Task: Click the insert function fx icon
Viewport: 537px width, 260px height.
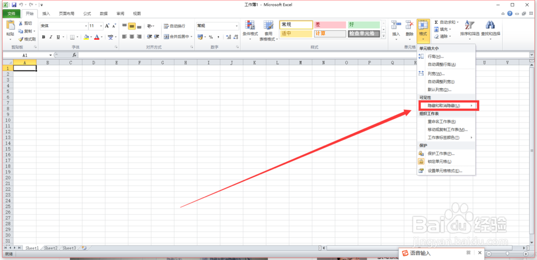Action: (74, 55)
